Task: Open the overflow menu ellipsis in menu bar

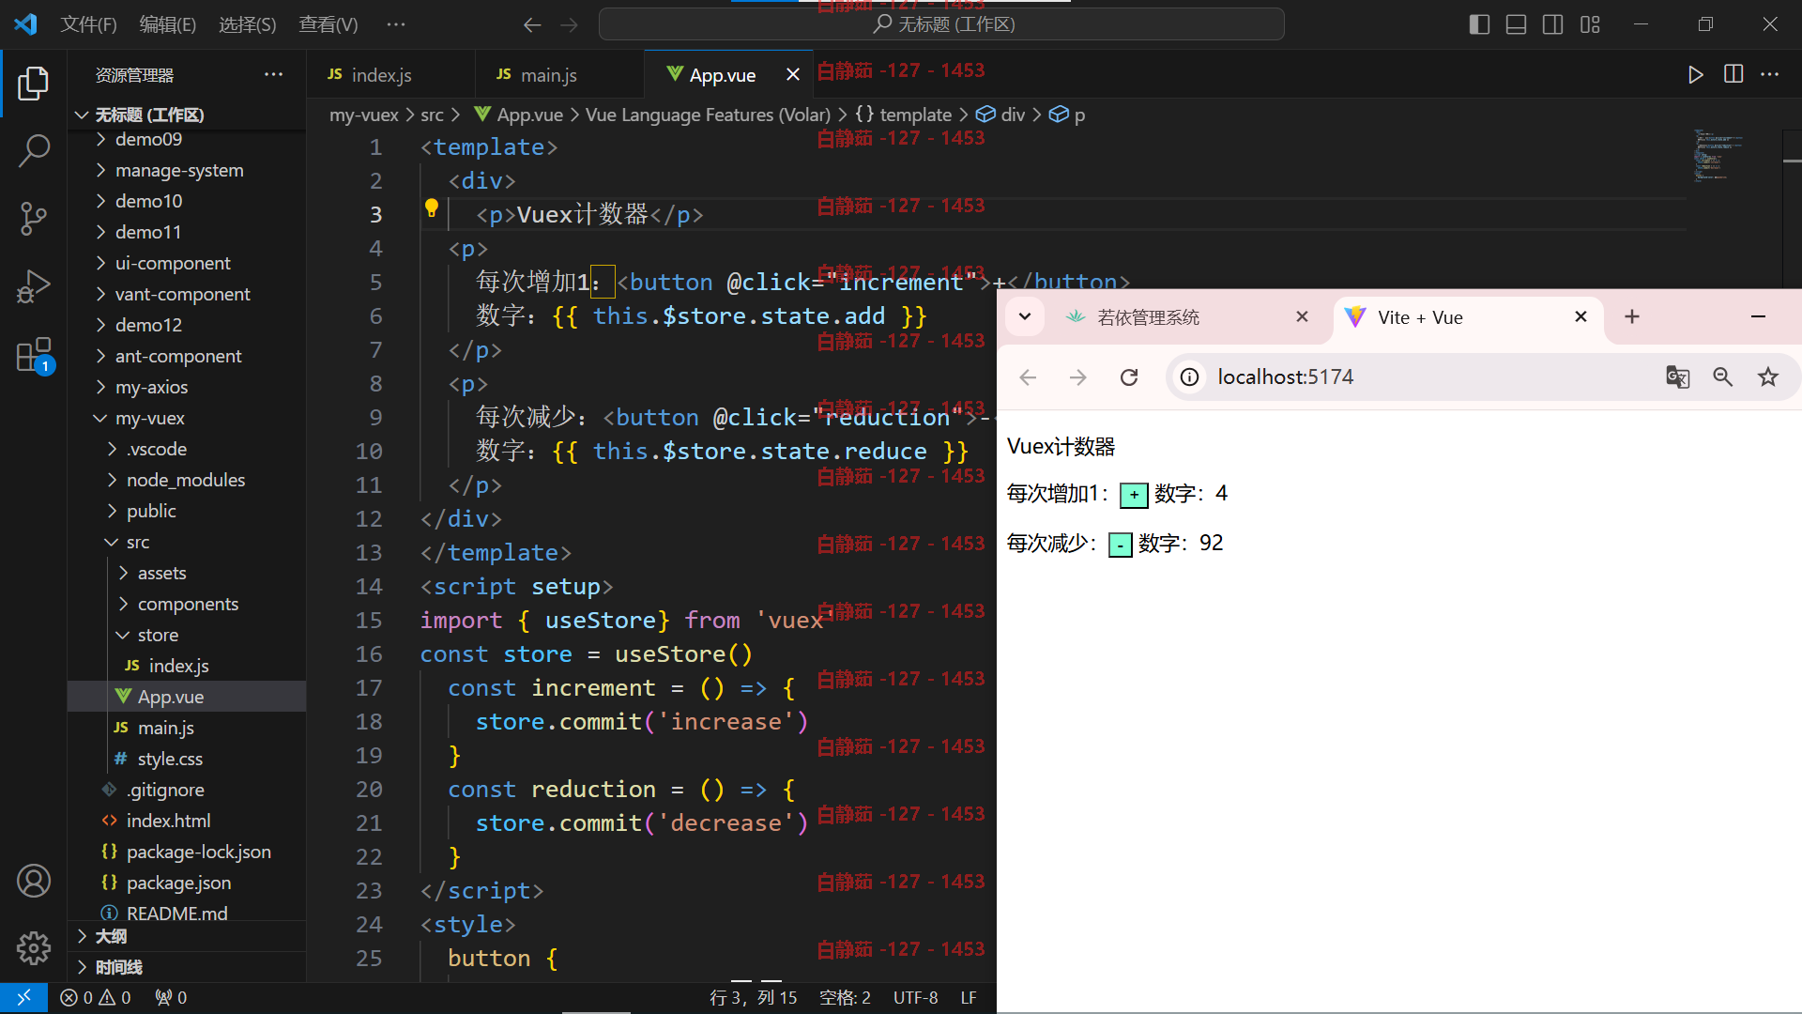Action: click(x=396, y=24)
